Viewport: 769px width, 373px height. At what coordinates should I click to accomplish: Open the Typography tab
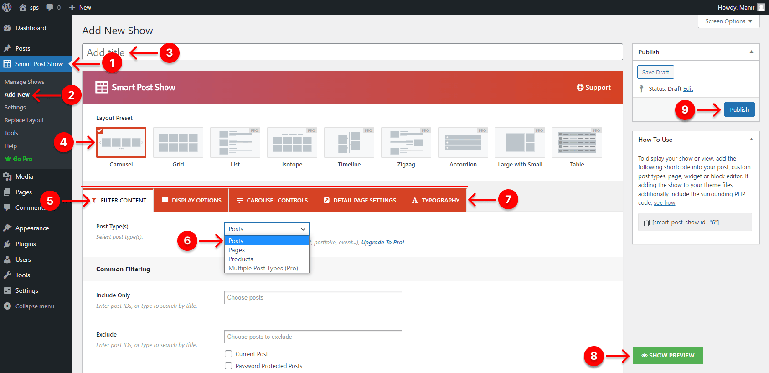(x=435, y=200)
